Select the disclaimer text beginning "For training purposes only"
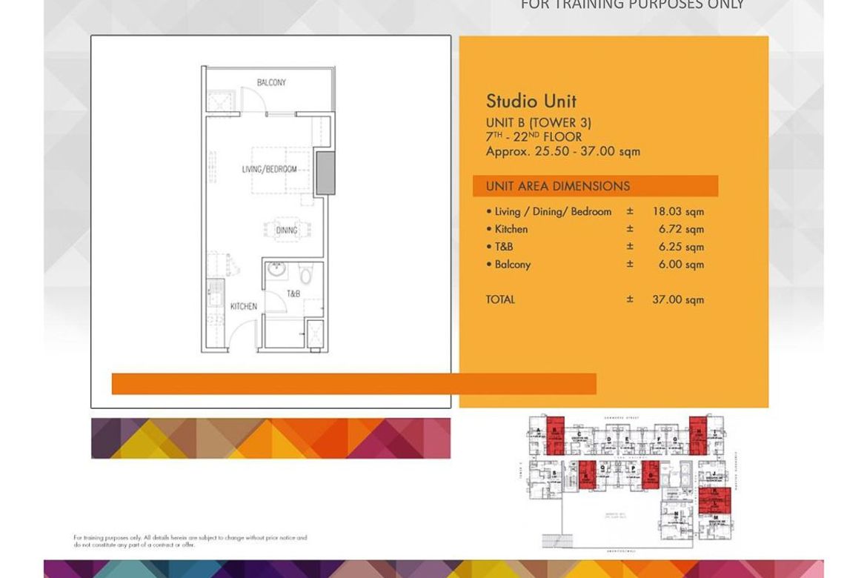867x578 pixels. click(x=190, y=541)
